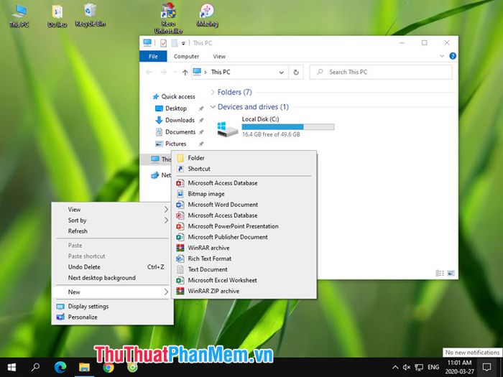Collapse the Devices and drives group
This screenshot has width=503, height=377.
213,107
